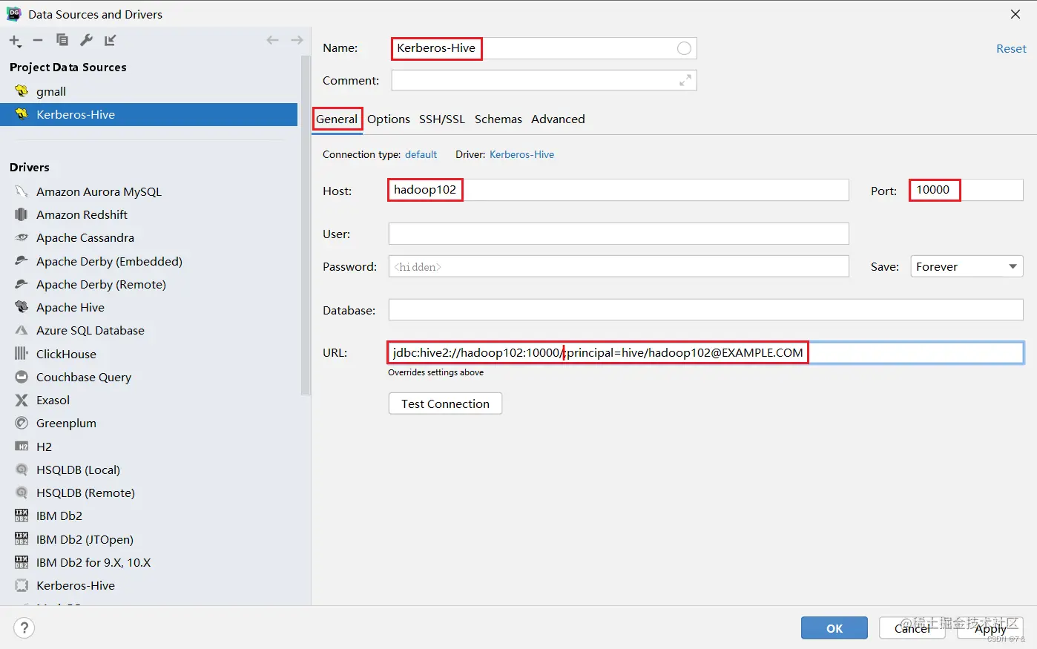Click the Port input field
Image resolution: width=1037 pixels, height=649 pixels.
(x=967, y=190)
